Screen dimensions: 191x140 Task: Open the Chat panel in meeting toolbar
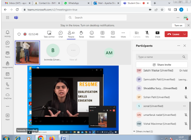(x=61, y=34)
